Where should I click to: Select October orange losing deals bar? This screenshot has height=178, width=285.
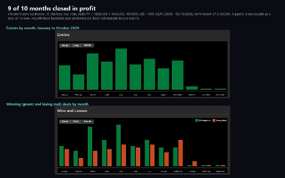[195, 164]
